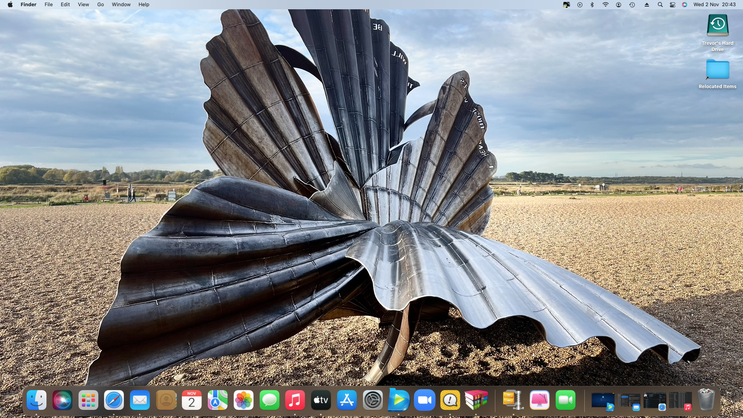
Task: Open Control Centre in menu bar
Action: pos(673,5)
